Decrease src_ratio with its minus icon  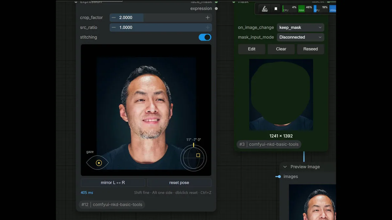114,27
